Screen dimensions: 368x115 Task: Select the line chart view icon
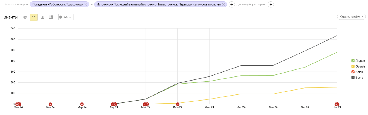click(34, 17)
